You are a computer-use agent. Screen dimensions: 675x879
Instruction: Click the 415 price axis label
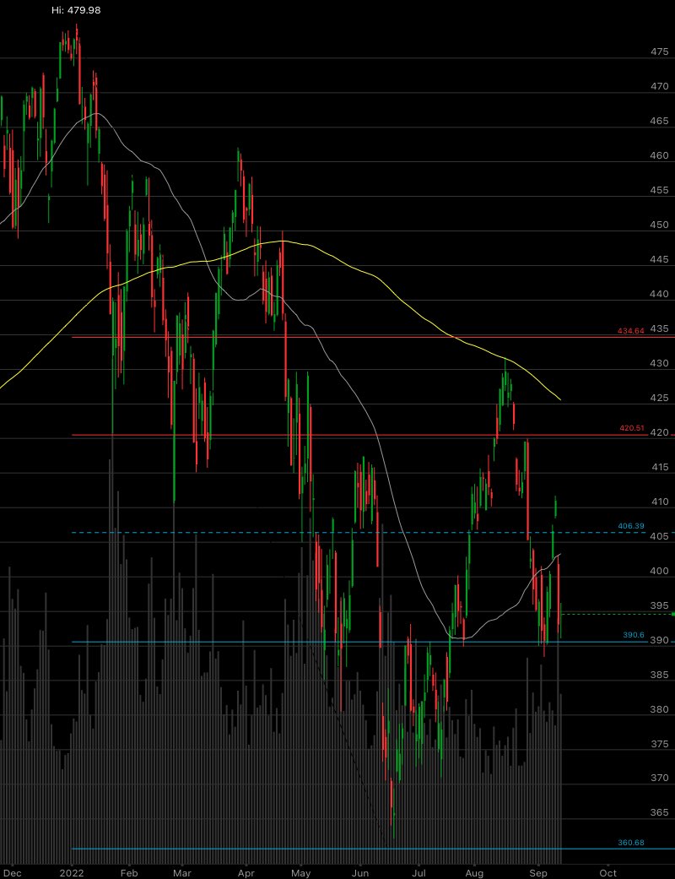tap(659, 467)
